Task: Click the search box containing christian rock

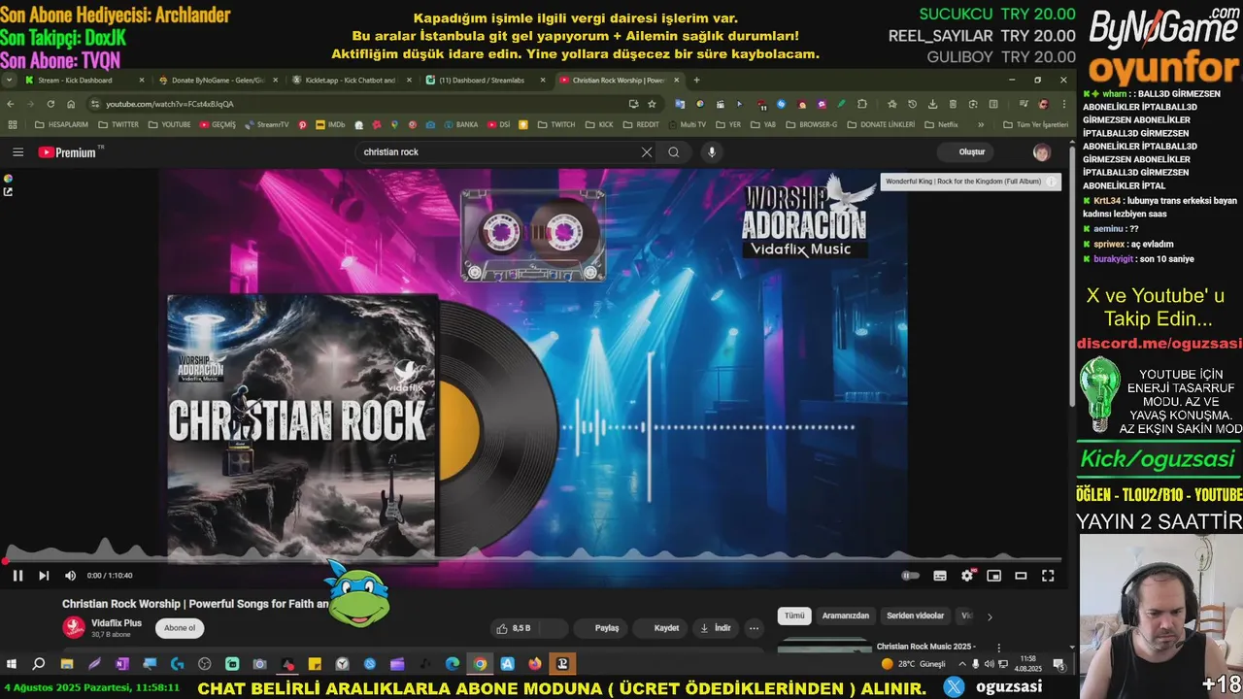Action: coord(498,152)
